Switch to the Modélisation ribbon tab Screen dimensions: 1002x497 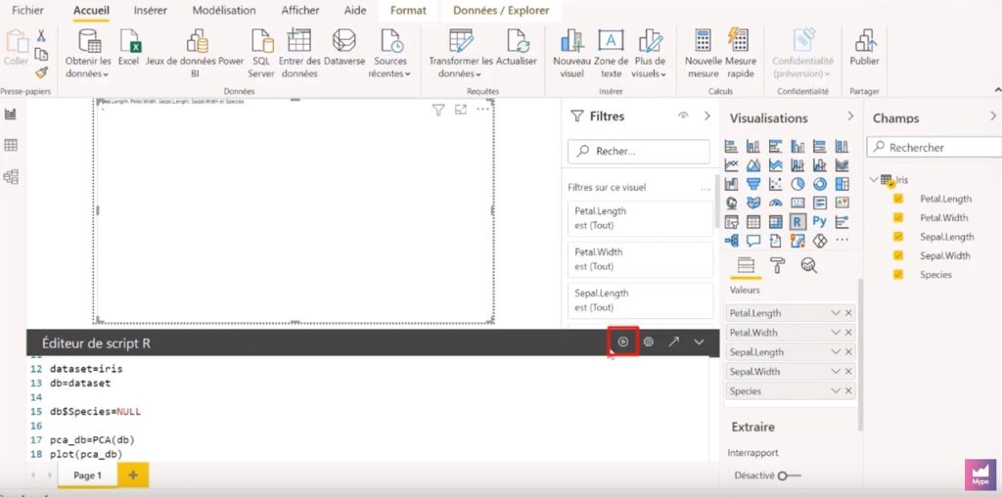(x=224, y=10)
